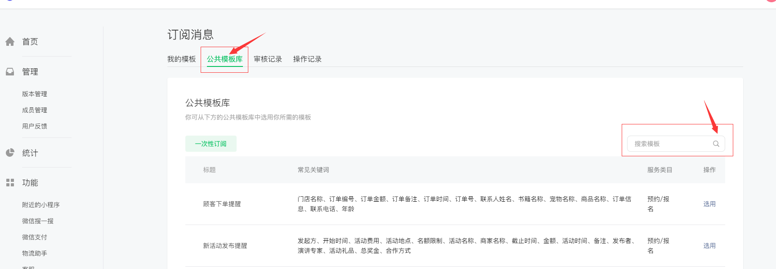Open 微信支付 in the sidebar
776x269 pixels.
pos(35,237)
